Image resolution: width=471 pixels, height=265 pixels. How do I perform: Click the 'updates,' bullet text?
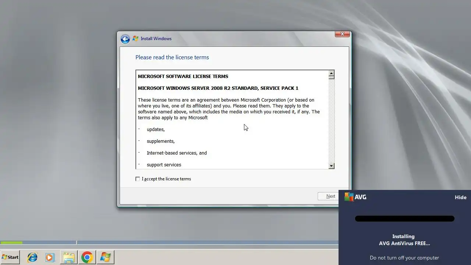pyautogui.click(x=156, y=130)
